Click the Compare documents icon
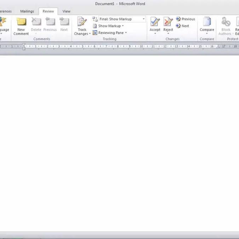 207,22
